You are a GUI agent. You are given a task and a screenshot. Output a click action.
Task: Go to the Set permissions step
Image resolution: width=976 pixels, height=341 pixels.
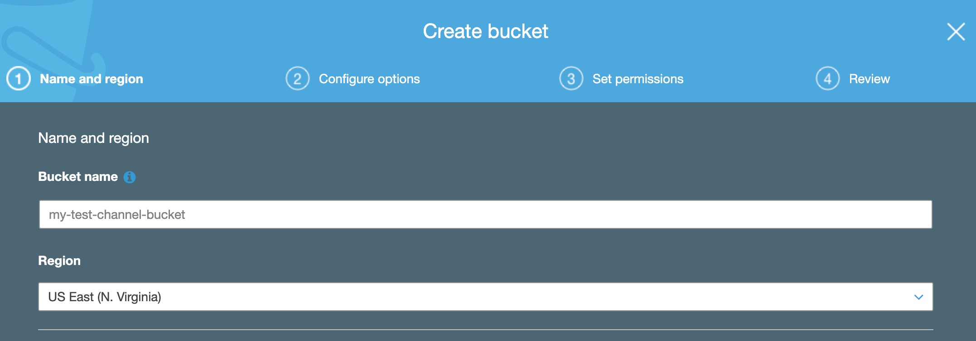click(638, 79)
